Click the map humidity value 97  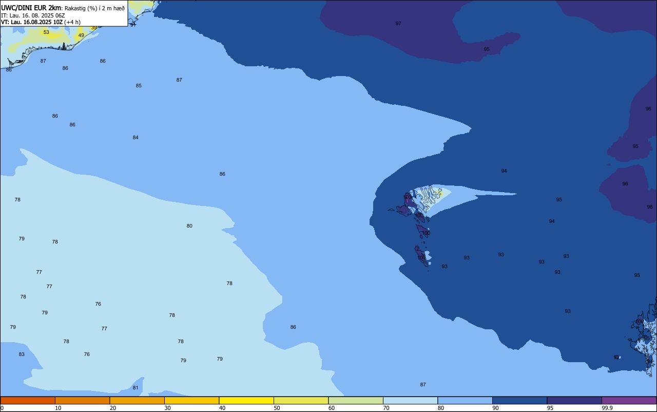(398, 24)
